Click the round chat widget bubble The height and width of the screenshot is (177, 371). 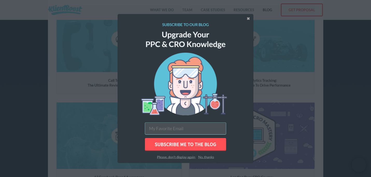click(x=359, y=165)
